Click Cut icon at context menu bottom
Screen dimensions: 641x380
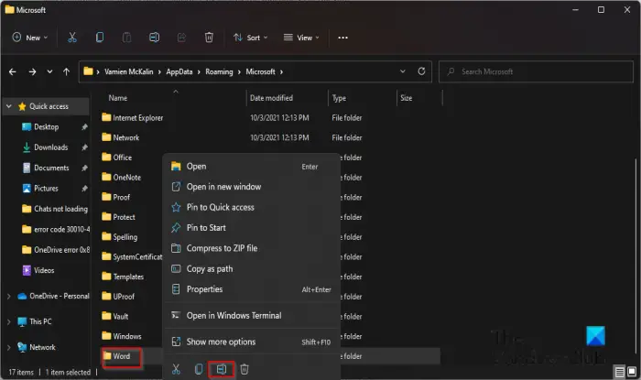tap(176, 369)
